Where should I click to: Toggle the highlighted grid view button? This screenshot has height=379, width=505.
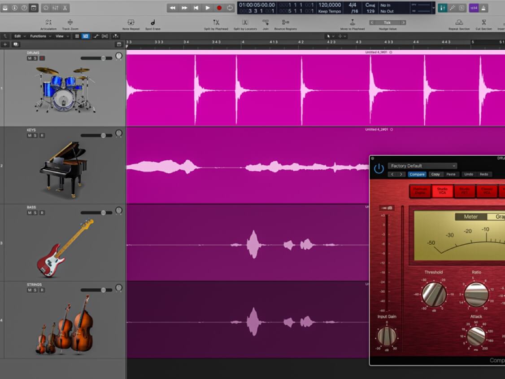[x=86, y=36]
